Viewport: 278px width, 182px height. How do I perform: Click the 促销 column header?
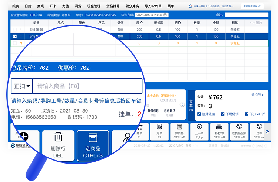pos(120,23)
